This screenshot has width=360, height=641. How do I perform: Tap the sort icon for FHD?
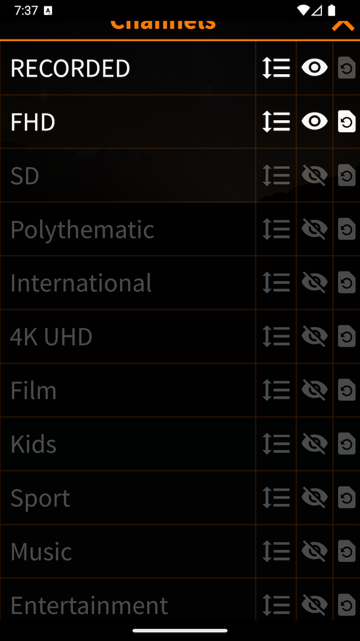click(276, 122)
